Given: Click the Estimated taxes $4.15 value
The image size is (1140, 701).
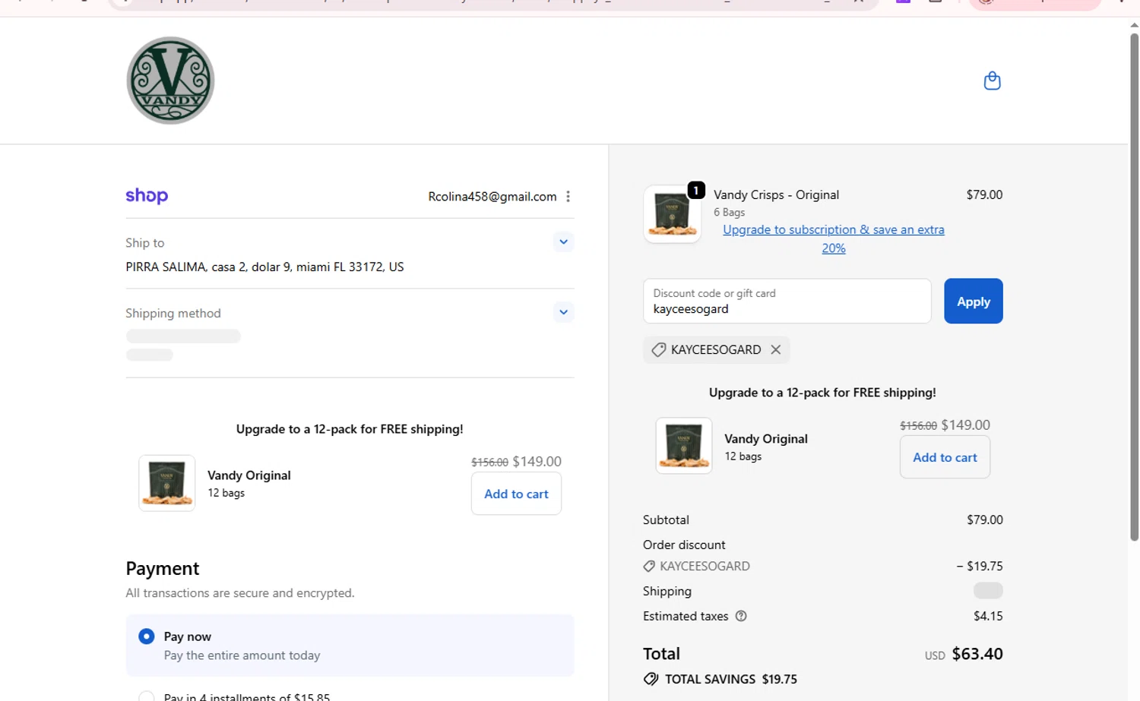Looking at the screenshot, I should coord(988,616).
